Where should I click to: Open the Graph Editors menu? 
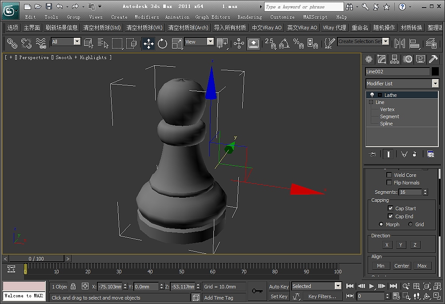[x=212, y=17]
